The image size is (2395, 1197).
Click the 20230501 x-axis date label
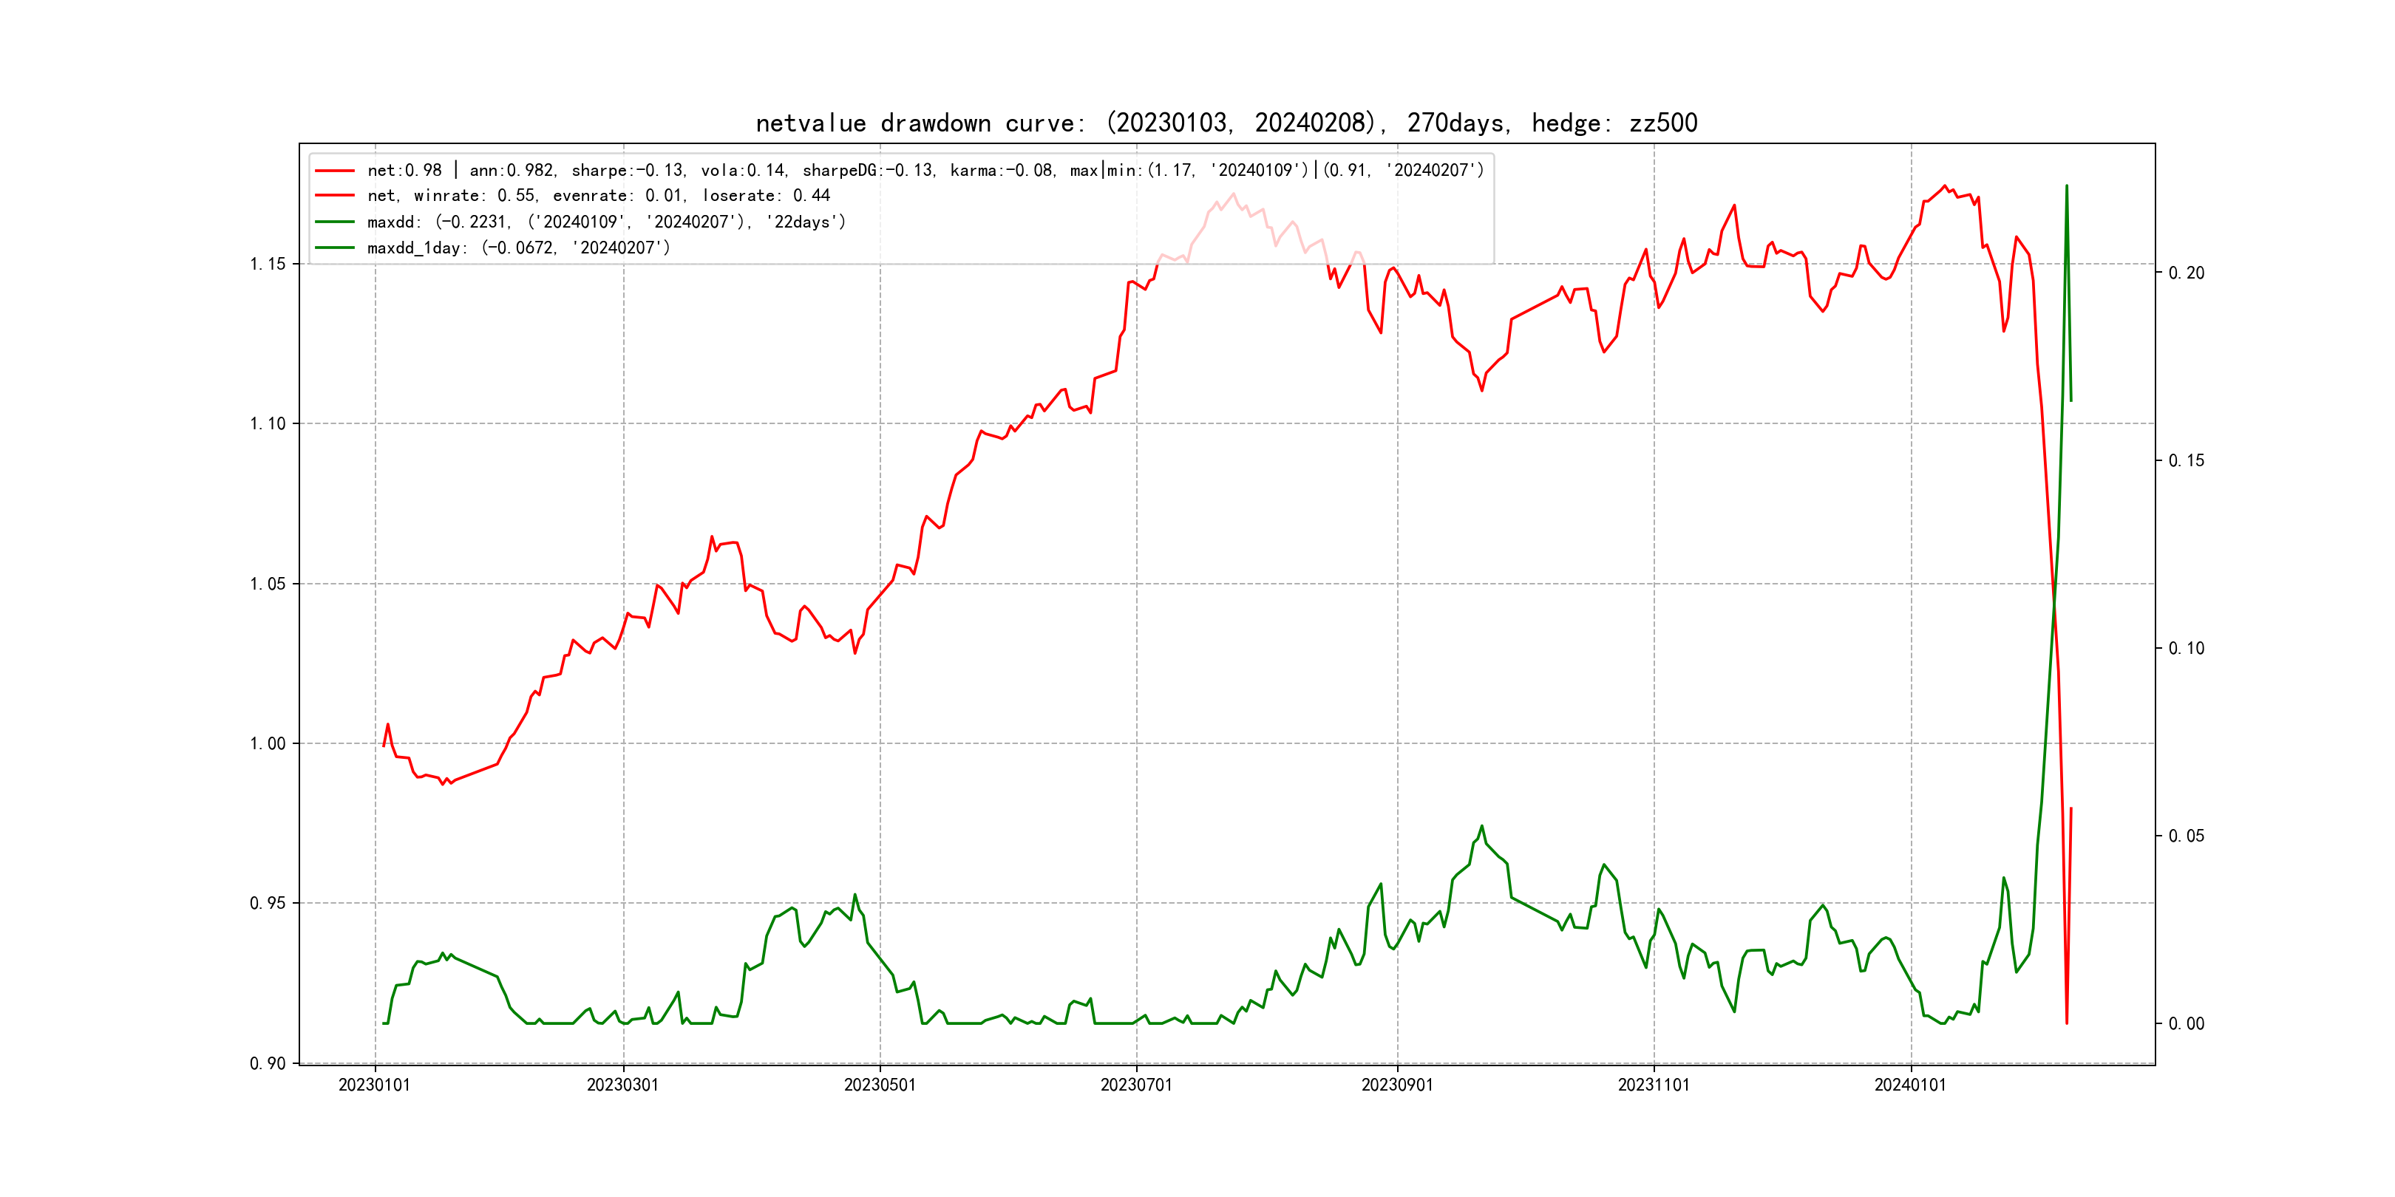tap(880, 1085)
